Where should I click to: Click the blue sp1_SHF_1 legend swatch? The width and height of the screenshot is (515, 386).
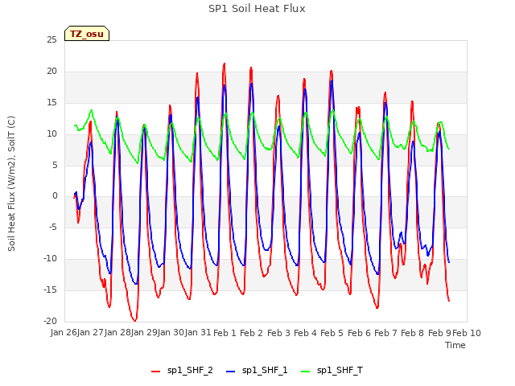(x=231, y=372)
